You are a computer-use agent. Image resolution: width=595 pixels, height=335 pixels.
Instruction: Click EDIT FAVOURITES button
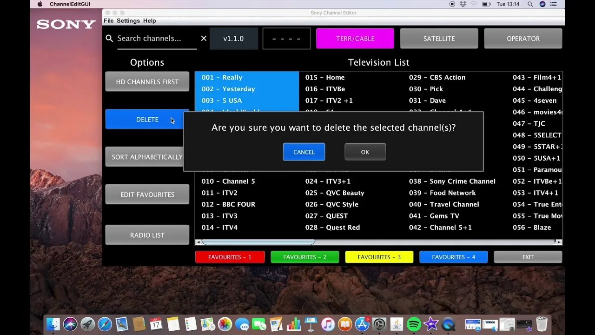147,194
